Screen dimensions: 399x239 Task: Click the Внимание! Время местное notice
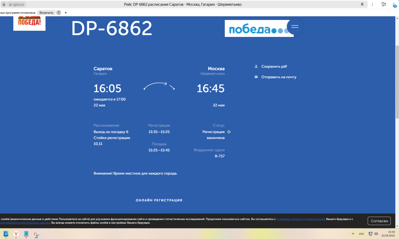pos(135,173)
